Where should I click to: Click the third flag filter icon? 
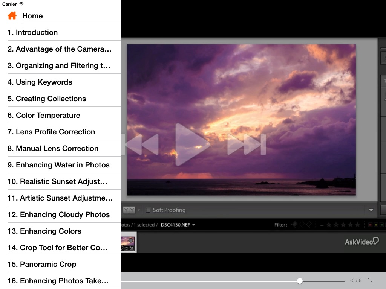coord(308,224)
